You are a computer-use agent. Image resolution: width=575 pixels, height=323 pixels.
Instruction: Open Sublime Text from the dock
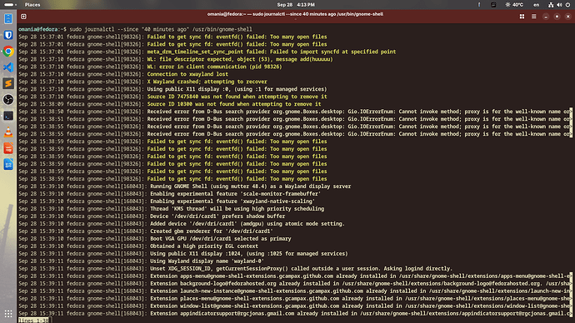tap(8, 83)
